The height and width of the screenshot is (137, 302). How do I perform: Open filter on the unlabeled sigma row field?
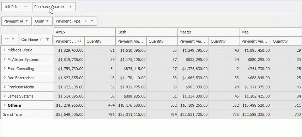[13, 39]
